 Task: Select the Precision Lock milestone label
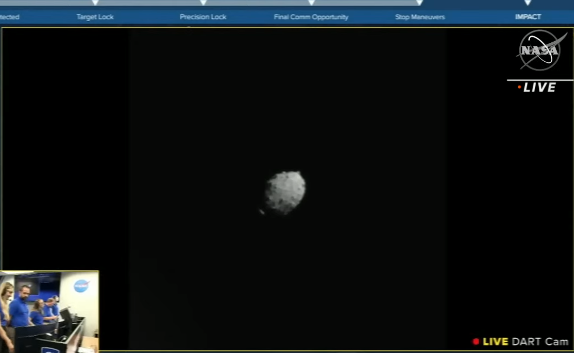[x=203, y=17]
